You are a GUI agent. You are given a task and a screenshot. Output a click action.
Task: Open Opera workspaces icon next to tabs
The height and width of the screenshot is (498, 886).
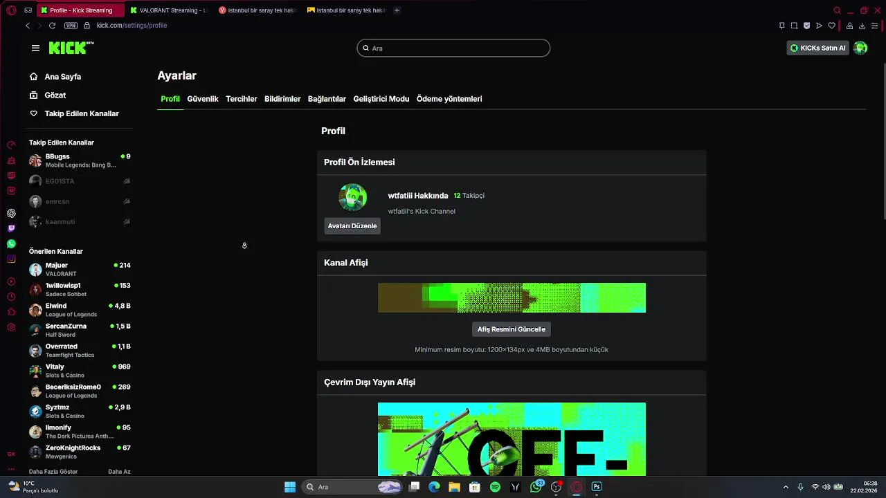[28, 10]
